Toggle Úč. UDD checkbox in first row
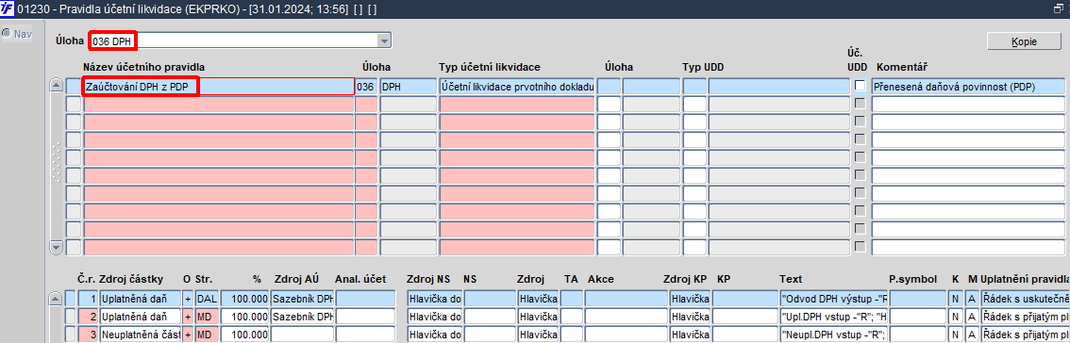The image size is (1070, 343). click(x=860, y=86)
